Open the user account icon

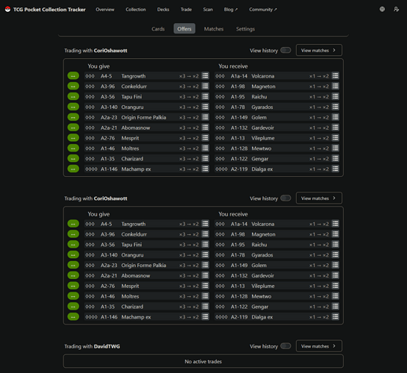coord(396,9)
